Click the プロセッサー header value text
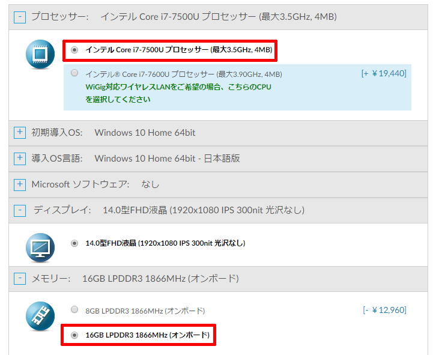 point(219,17)
